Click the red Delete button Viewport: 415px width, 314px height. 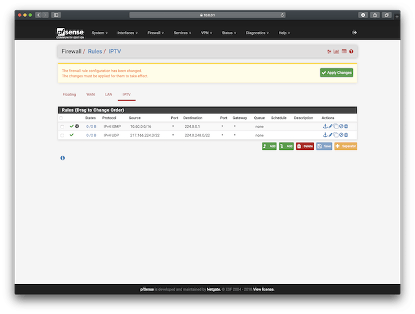tap(305, 146)
